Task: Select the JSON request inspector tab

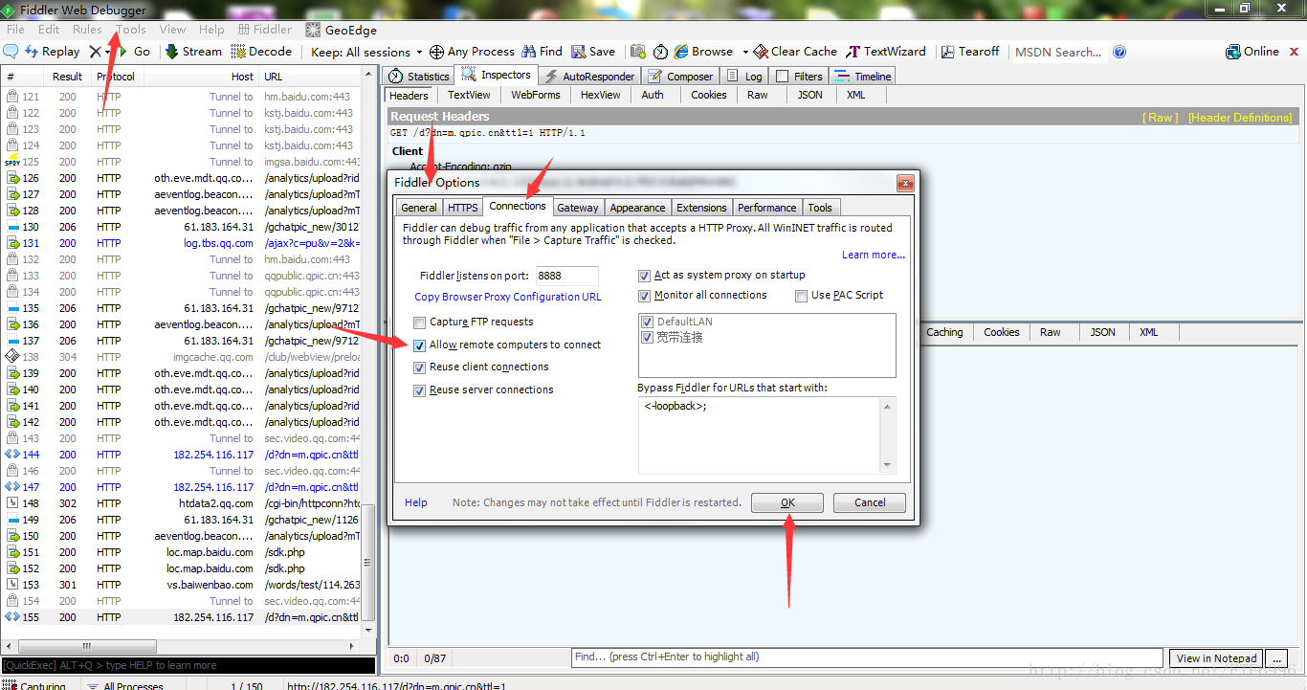Action: click(x=809, y=95)
